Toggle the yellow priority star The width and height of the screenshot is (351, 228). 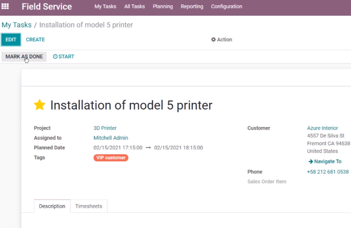(40, 105)
